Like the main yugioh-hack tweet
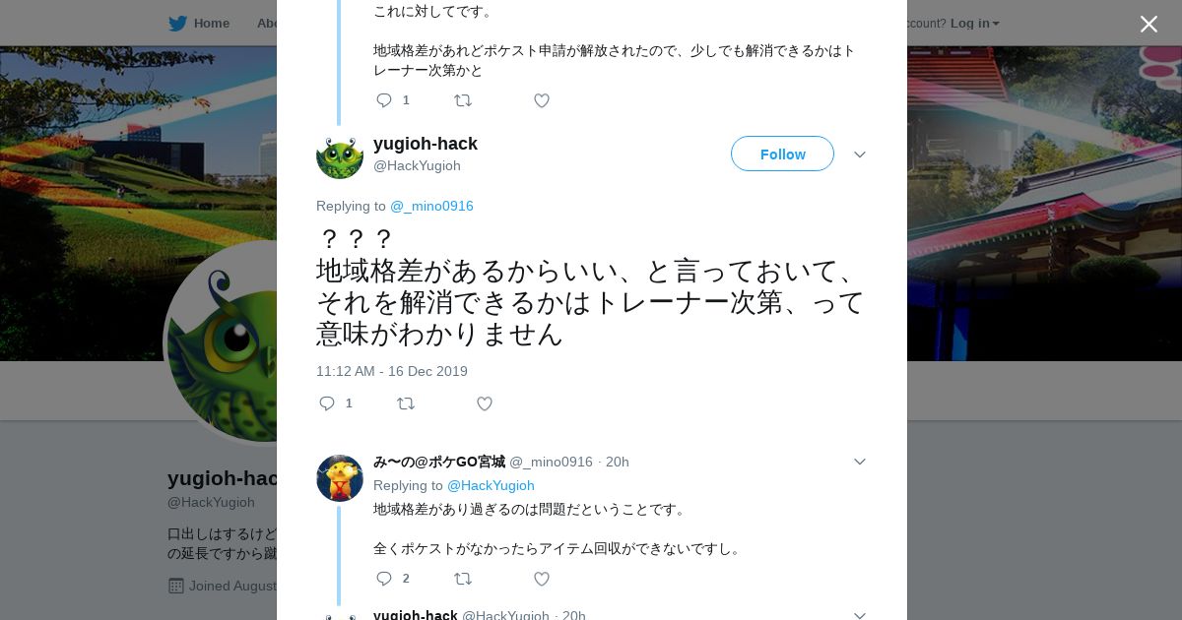 [x=484, y=403]
